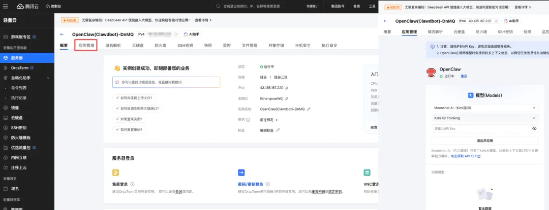Click the info icon next to 免密登录
Screen dimensions: 549x210
[x=133, y=185]
